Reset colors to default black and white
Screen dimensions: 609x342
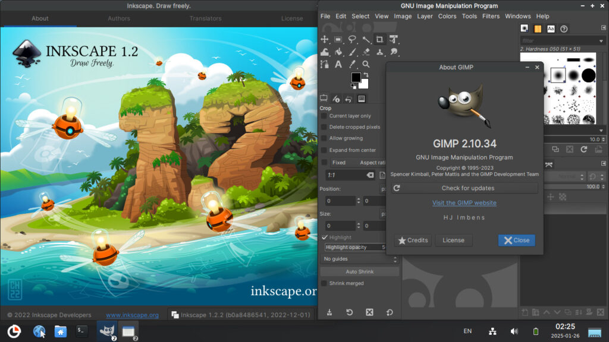[354, 87]
